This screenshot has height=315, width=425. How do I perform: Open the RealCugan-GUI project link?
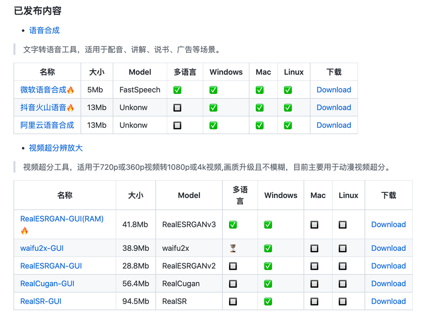tap(47, 283)
